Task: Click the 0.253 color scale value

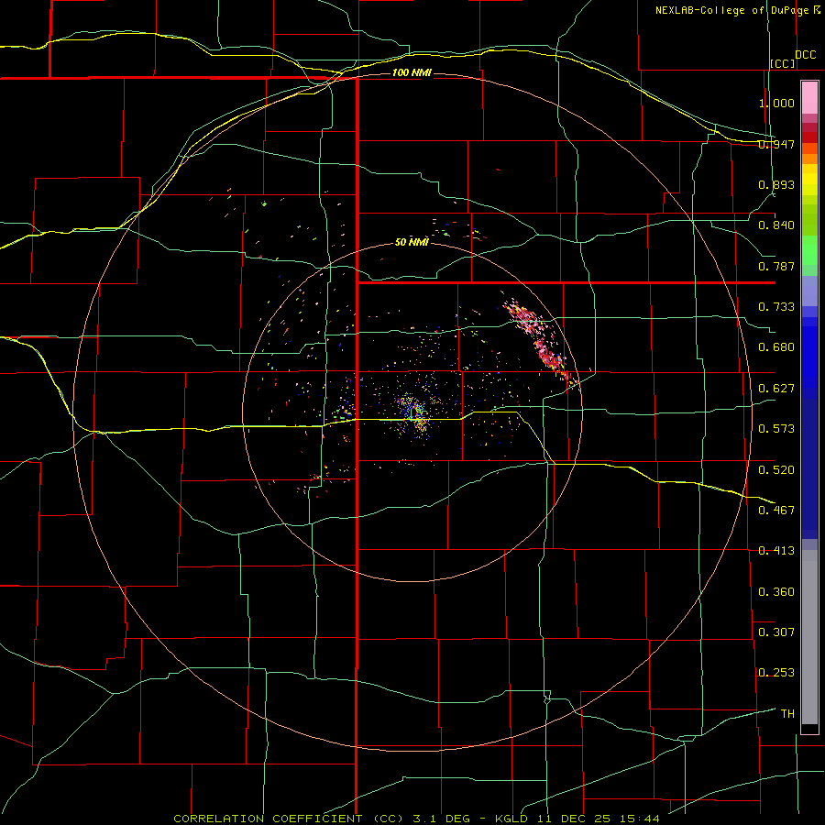Action: (x=776, y=673)
